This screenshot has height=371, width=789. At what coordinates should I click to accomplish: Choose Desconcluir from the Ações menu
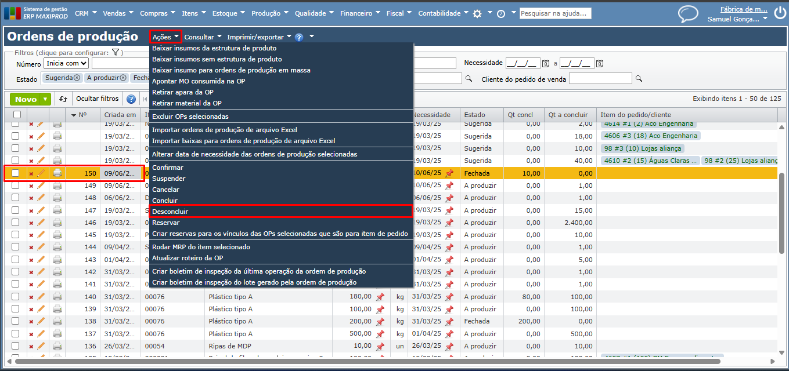click(170, 212)
